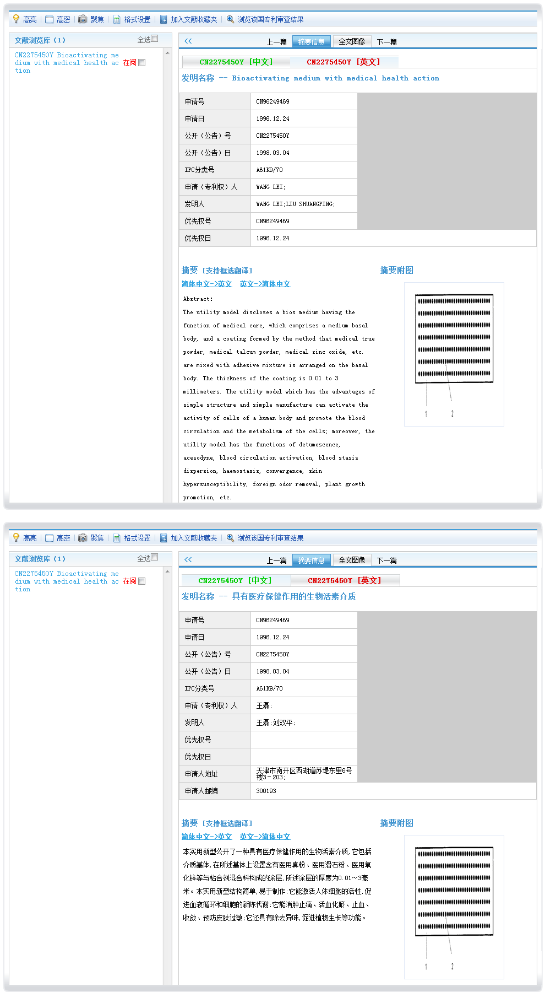Click 英文->简体中文 link above the Chinese abstract
The height and width of the screenshot is (992, 545).
pyautogui.click(x=265, y=837)
